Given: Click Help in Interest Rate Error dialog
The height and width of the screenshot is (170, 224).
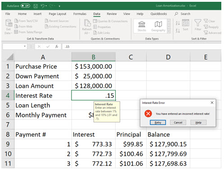Looking at the screenshot, I should 198,122.
